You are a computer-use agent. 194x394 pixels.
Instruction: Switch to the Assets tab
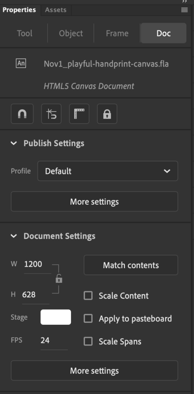click(56, 10)
